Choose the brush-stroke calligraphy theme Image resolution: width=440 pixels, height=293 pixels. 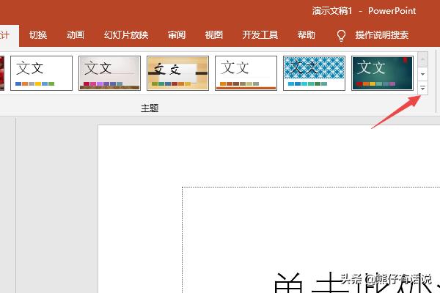177,73
